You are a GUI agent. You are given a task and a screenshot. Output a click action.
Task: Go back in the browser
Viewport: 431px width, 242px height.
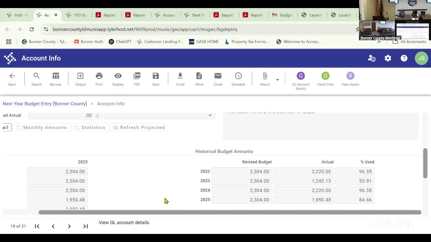(7, 29)
